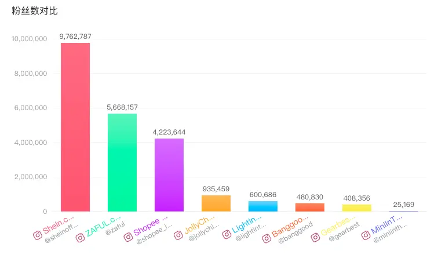This screenshot has height=258, width=438.
Task: Click the Instagram icon beside SheIn label
Action: [x=38, y=235]
